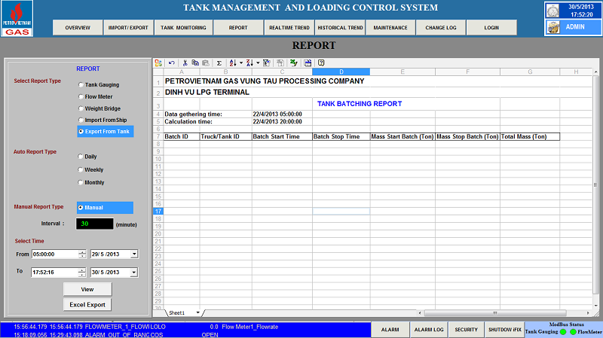The height and width of the screenshot is (338, 603).
Task: Click the Excel Export button
Action: click(x=87, y=305)
